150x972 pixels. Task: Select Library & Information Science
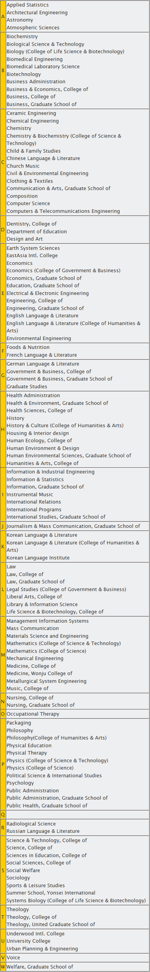[42, 605]
